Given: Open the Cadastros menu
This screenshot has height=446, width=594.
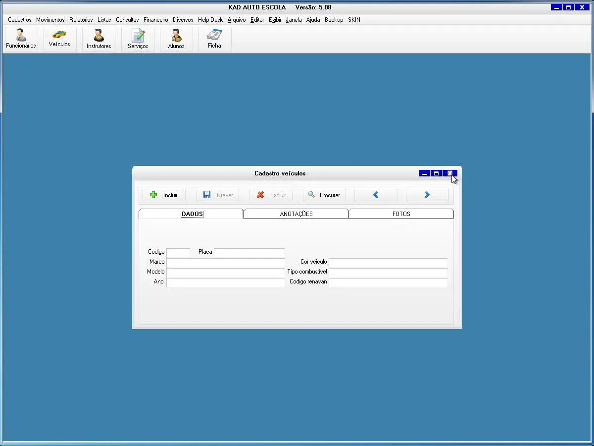Looking at the screenshot, I should [20, 20].
